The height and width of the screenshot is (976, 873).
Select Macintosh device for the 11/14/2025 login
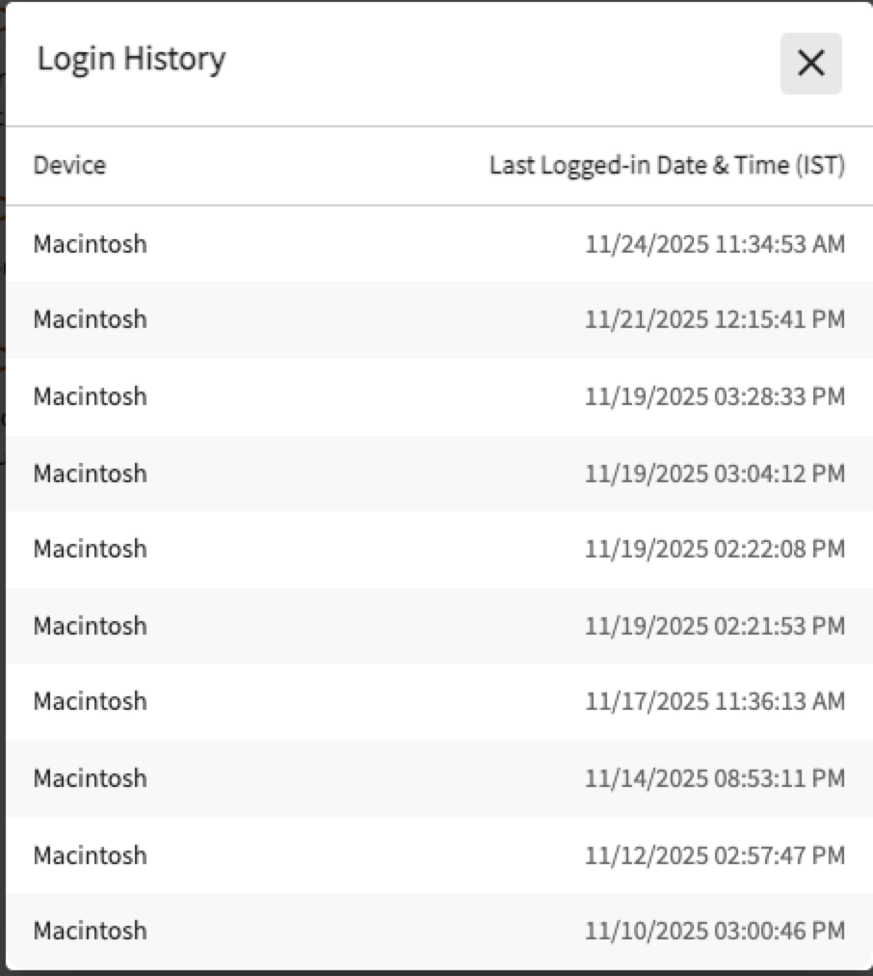(x=91, y=778)
